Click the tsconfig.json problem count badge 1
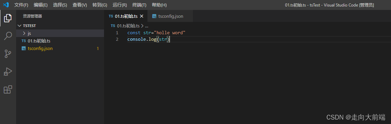 point(98,49)
